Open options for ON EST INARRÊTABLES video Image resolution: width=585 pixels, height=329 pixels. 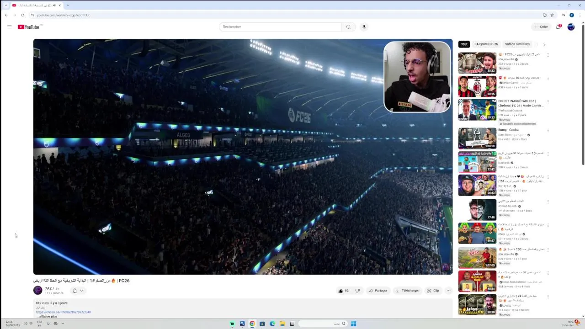click(548, 101)
